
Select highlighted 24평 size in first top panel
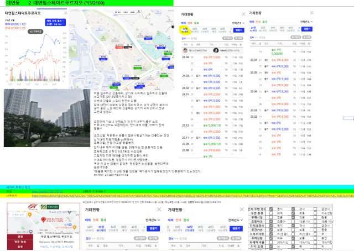pyautogui.click(x=185, y=30)
